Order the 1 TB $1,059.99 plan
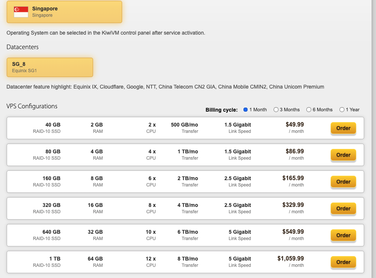Viewport: 376px width, 278px height. [x=343, y=262]
